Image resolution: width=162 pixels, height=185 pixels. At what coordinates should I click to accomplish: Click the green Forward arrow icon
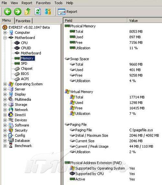18,12
